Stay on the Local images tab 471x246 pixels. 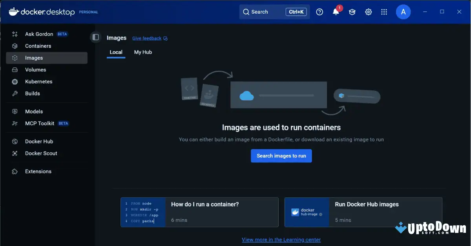(x=116, y=52)
